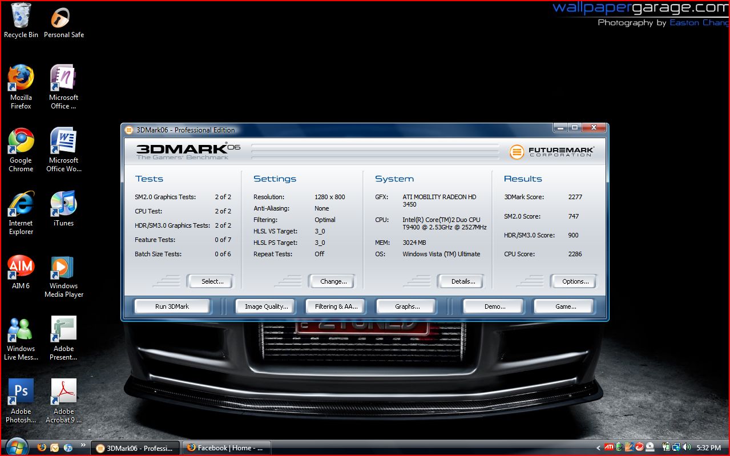The height and width of the screenshot is (456, 730).
Task: Open the Recycle Bin desktop icon
Action: 21,21
